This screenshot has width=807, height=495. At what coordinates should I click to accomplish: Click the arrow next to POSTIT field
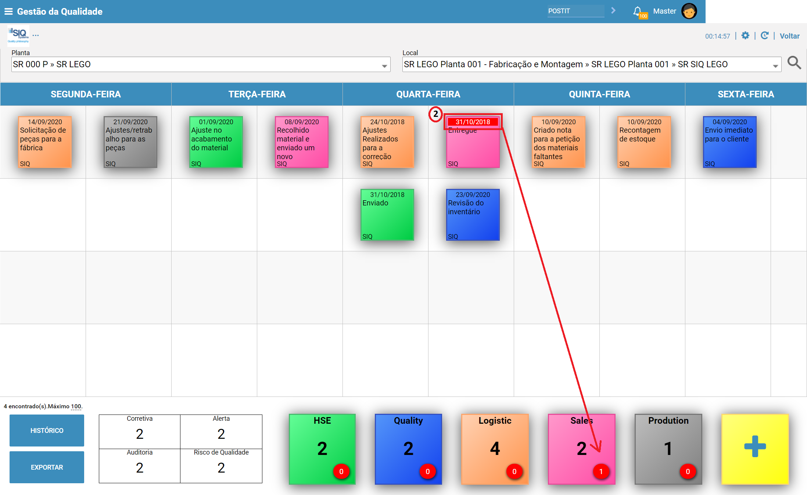click(613, 11)
